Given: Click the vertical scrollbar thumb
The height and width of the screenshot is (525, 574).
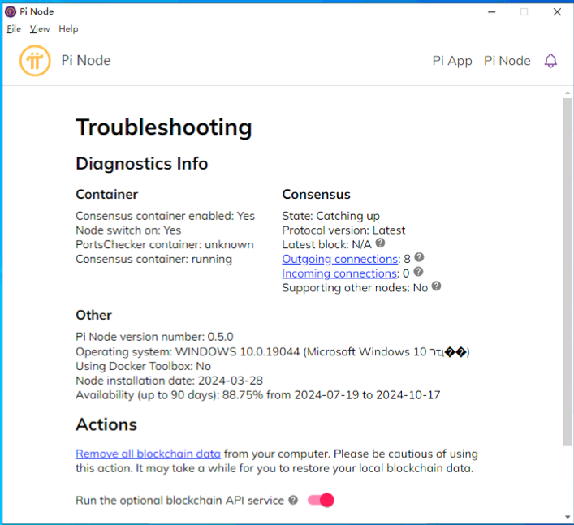Looking at the screenshot, I should pos(568,272).
